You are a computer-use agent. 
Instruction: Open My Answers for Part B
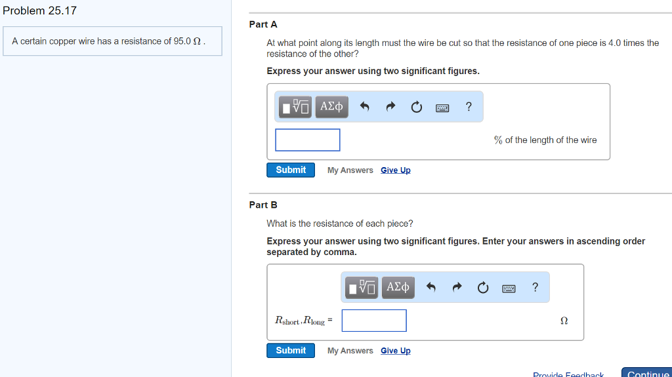(350, 351)
